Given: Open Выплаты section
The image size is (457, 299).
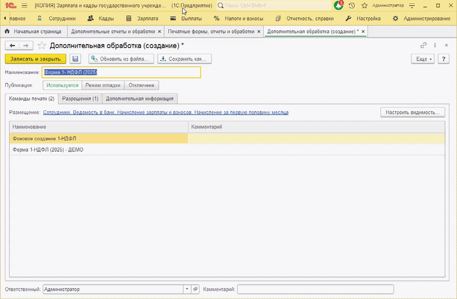Looking at the screenshot, I should 186,18.
